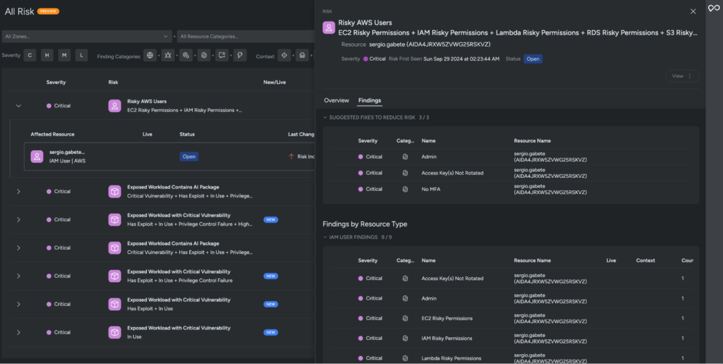Select the No MFA finding name

pos(431,189)
